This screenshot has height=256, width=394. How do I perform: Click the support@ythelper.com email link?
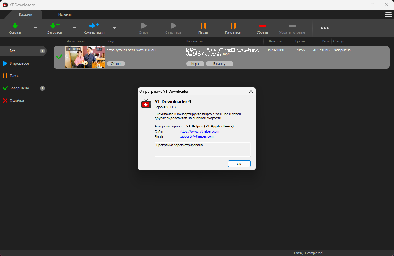(x=196, y=136)
